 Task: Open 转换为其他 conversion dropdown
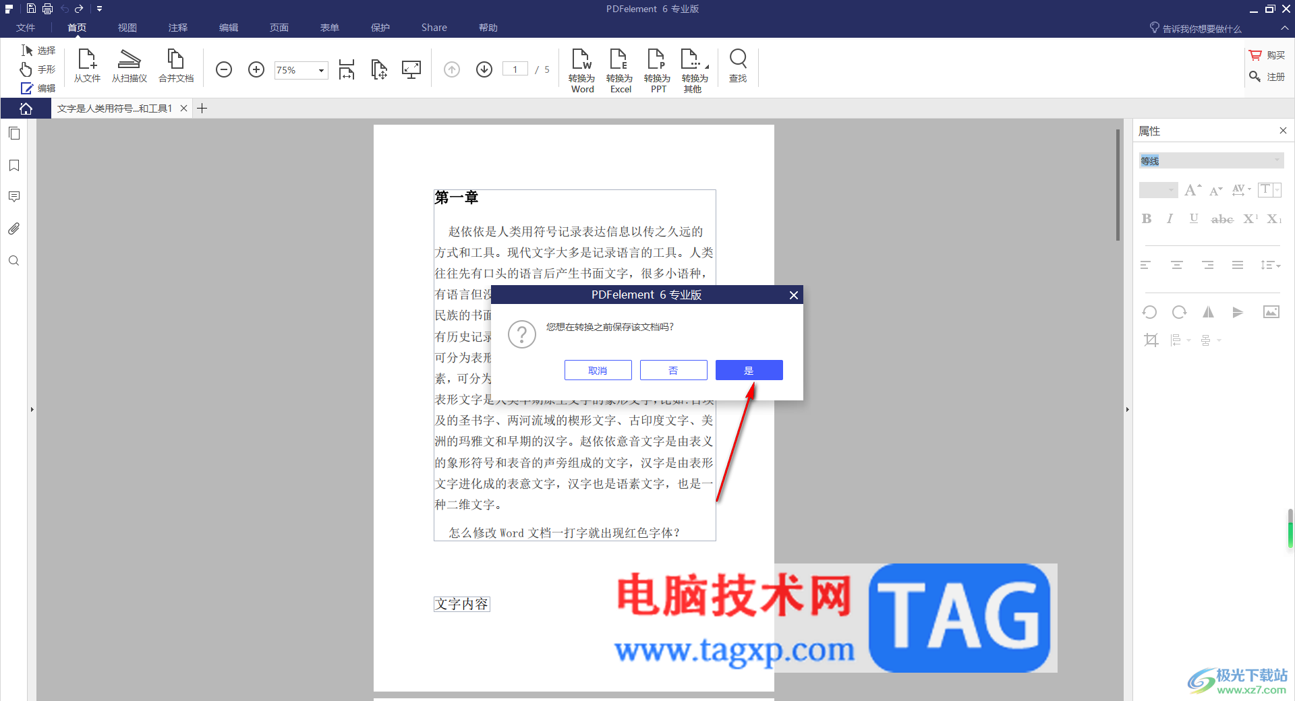[695, 70]
